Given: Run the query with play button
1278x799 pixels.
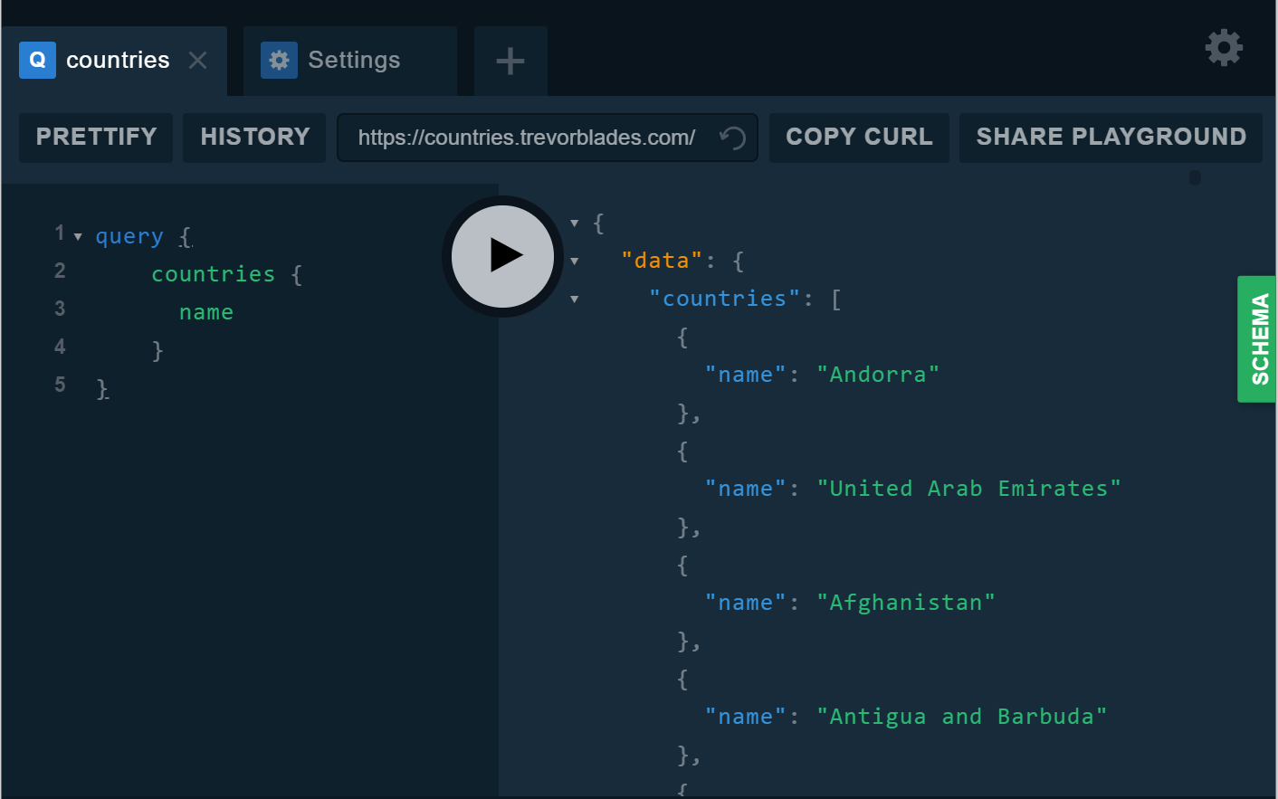Looking at the screenshot, I should tap(502, 256).
